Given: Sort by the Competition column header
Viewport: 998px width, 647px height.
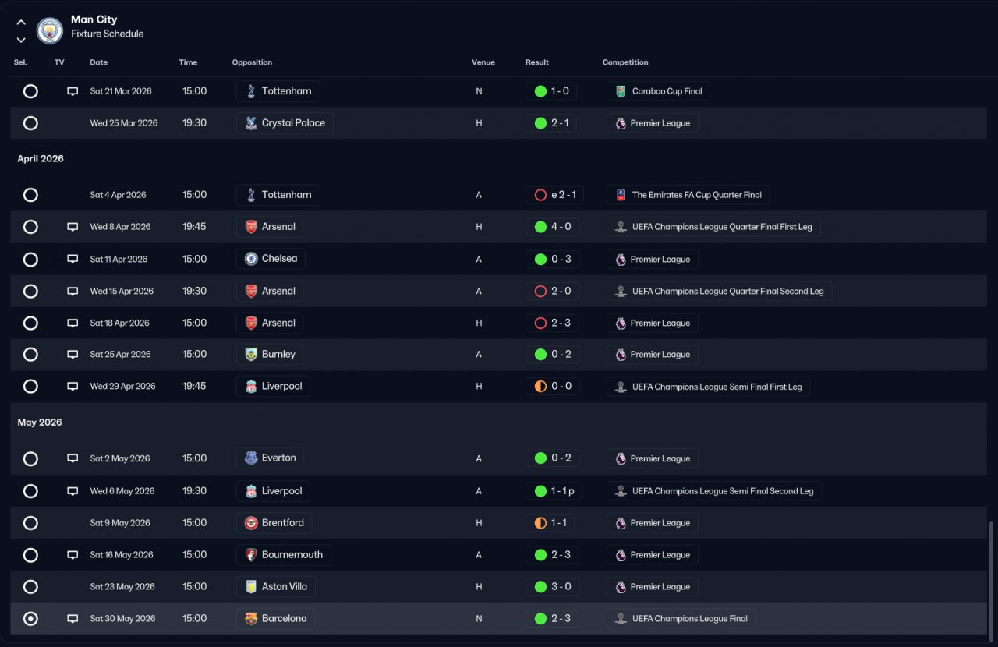Looking at the screenshot, I should [625, 62].
